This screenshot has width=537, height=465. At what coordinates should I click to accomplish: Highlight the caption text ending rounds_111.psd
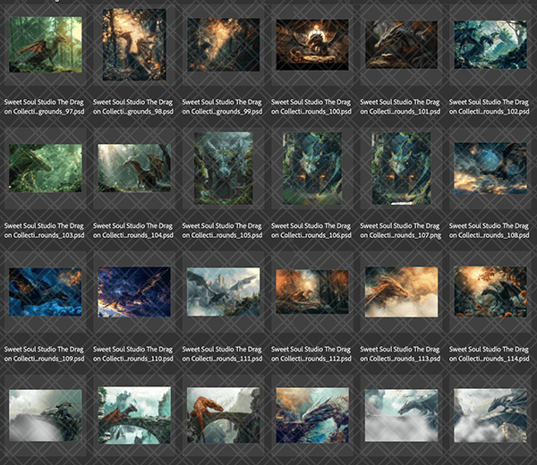coord(222,354)
